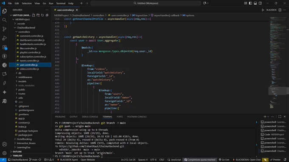Toggle Prettier status bar item

[275, 159]
